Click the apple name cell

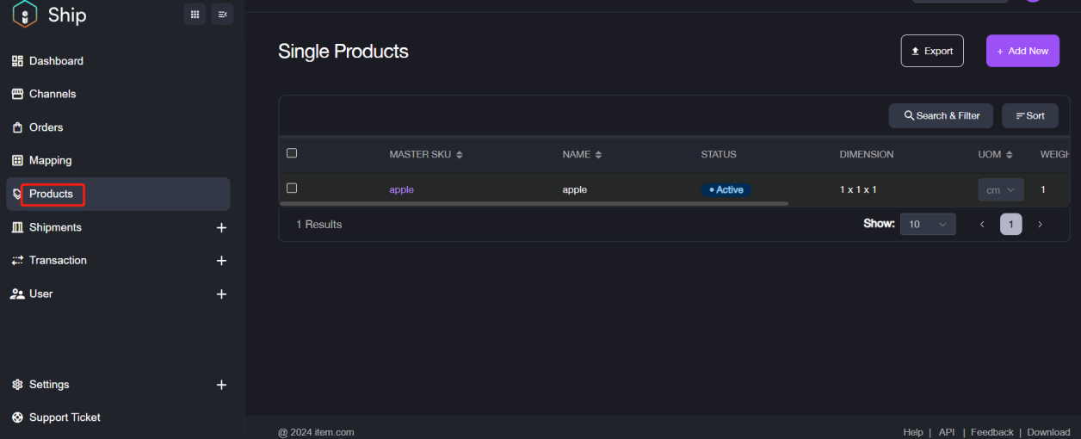coord(575,189)
